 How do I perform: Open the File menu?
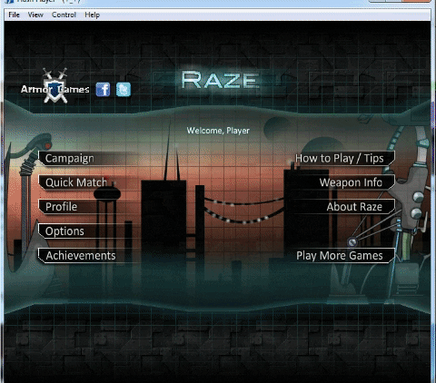14,15
